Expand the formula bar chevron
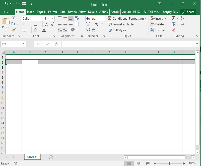The height and width of the screenshot is (166, 201). coord(197,44)
